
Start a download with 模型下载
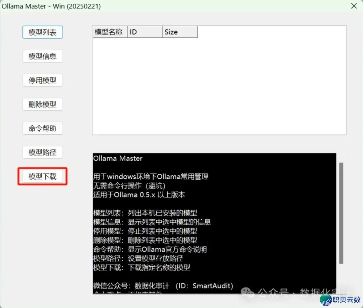43,176
